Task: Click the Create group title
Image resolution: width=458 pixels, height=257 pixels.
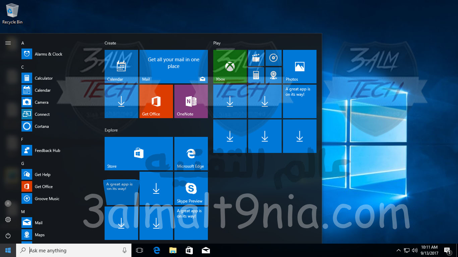Action: [x=110, y=43]
